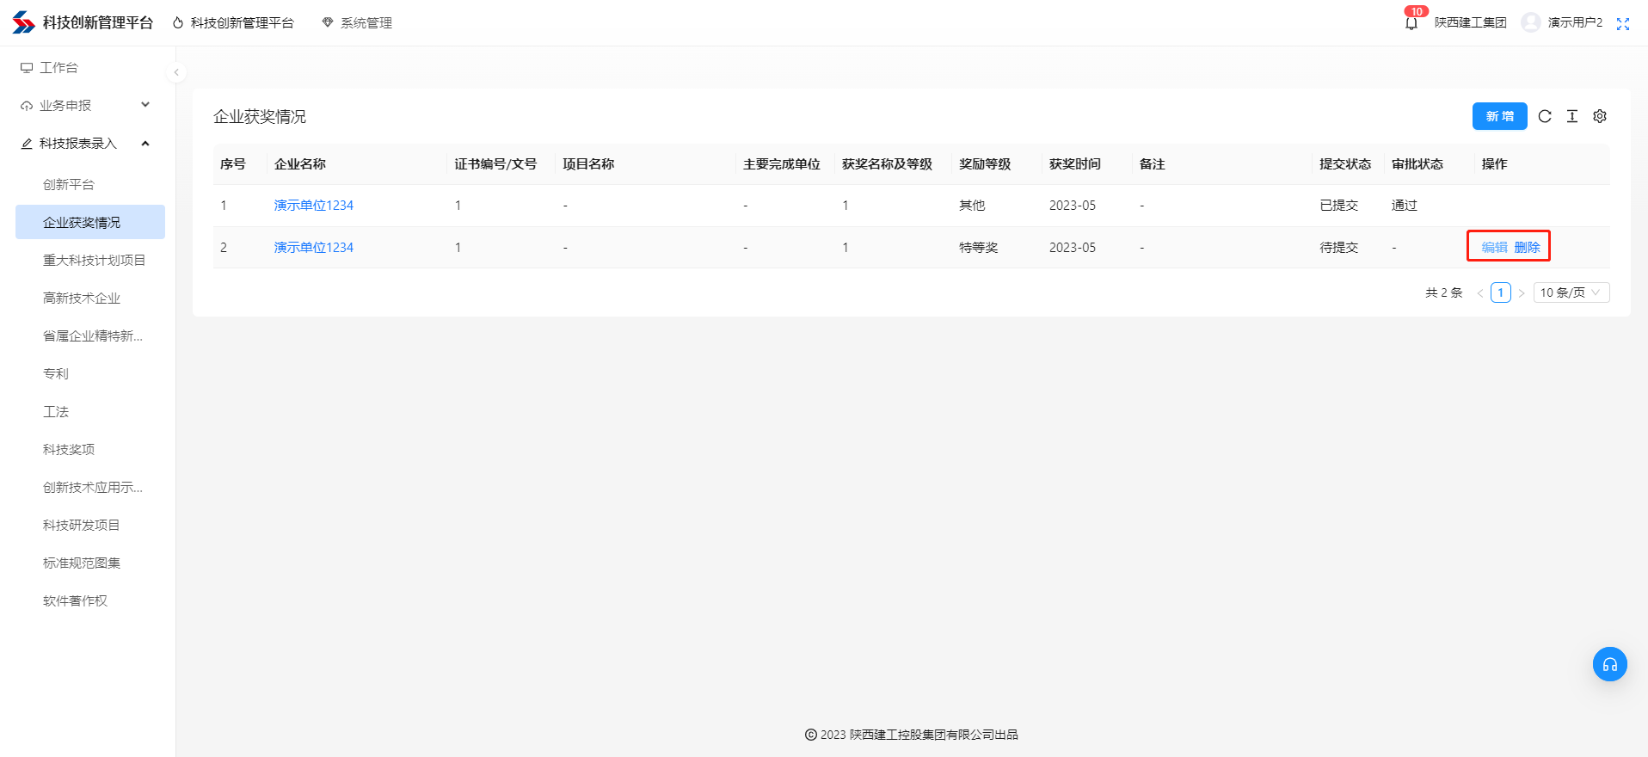Open the 10 条/页 page size dropdown
The height and width of the screenshot is (757, 1648).
coord(1571,292)
